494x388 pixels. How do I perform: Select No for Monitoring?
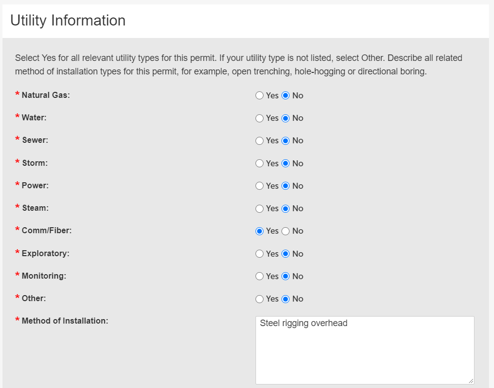[285, 276]
